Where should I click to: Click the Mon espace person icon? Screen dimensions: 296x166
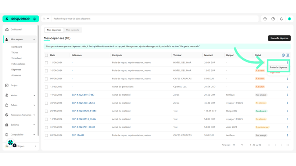point(7,39)
